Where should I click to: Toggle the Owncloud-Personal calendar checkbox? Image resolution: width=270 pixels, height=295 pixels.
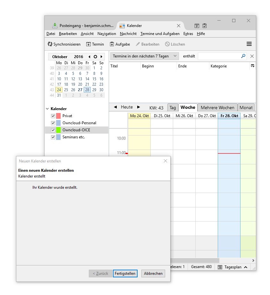coord(53,123)
